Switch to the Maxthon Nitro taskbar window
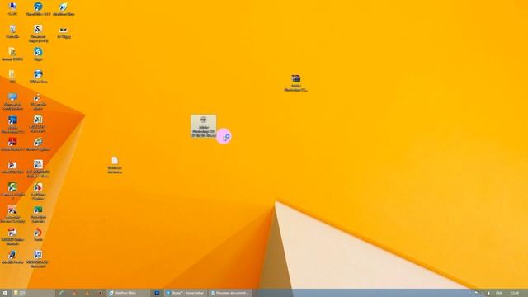This screenshot has height=297, width=528. [128, 293]
